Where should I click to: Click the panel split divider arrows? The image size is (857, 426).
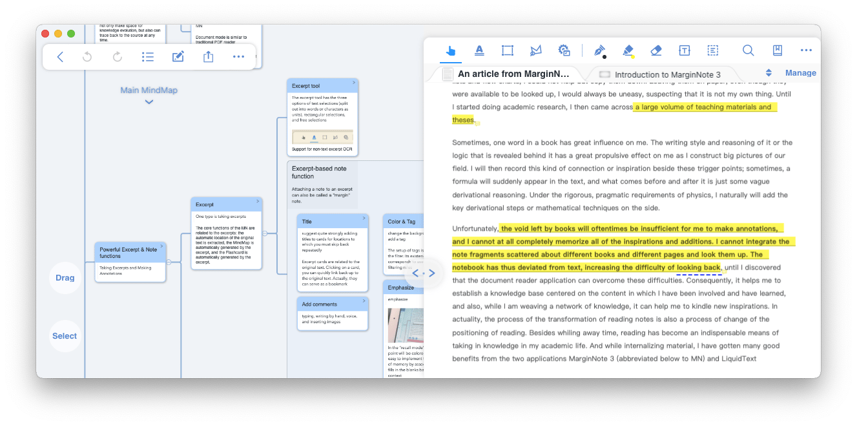click(424, 273)
